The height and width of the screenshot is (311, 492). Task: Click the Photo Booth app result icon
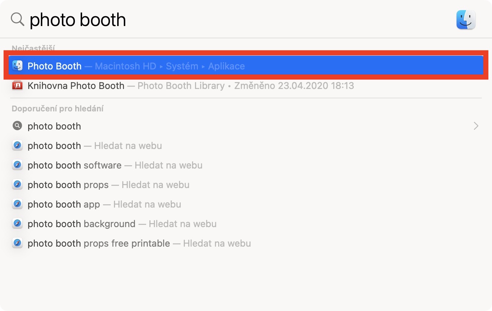[17, 66]
